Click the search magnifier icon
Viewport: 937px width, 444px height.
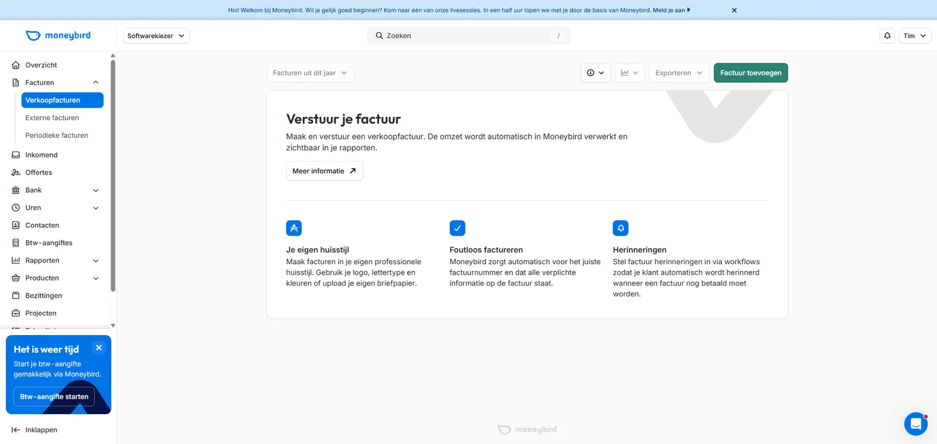click(379, 36)
